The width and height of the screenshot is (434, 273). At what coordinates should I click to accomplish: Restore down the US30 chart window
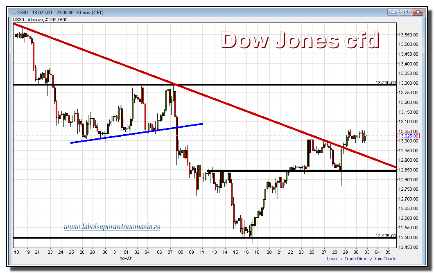[405, 12]
